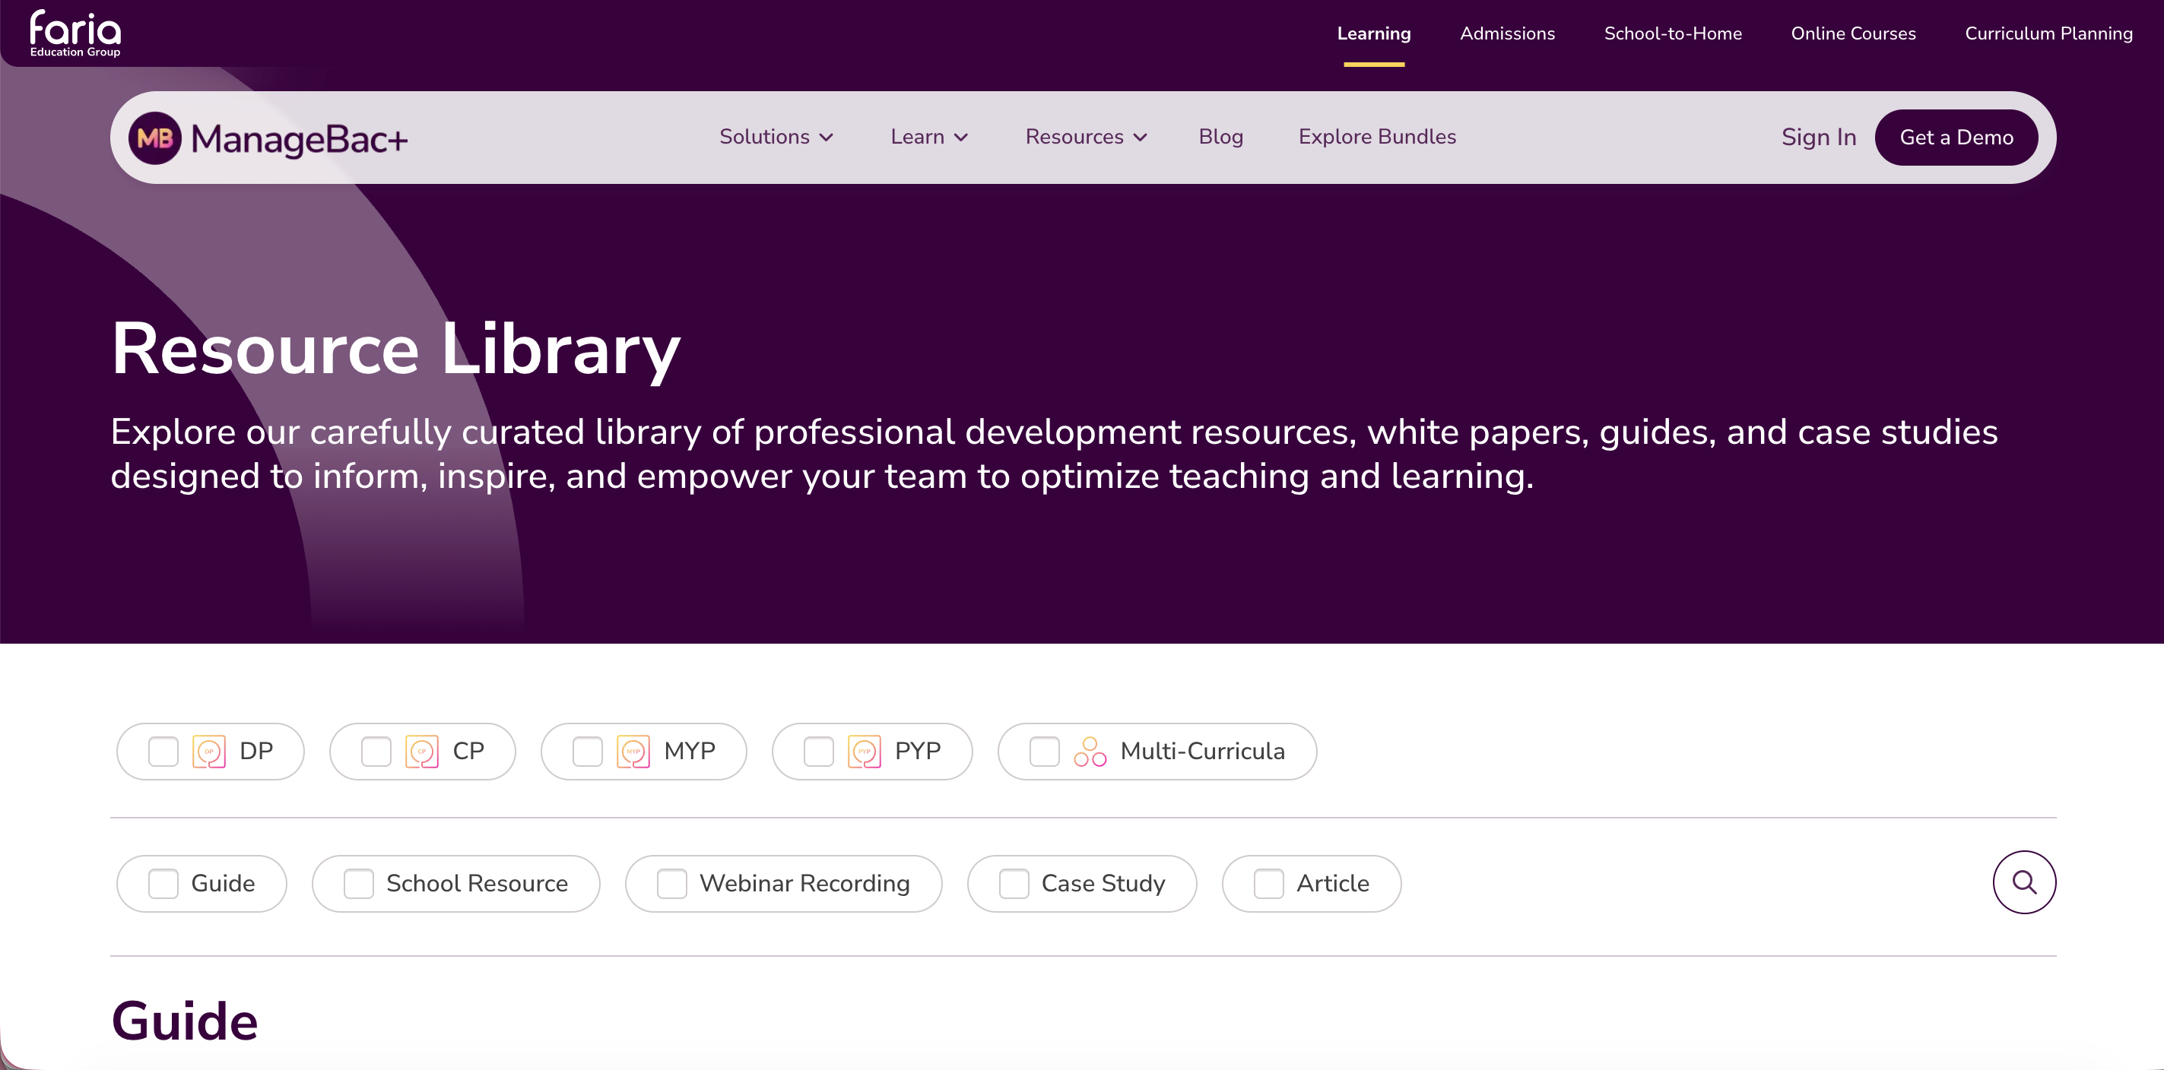Open the Learn dropdown menu

(929, 137)
